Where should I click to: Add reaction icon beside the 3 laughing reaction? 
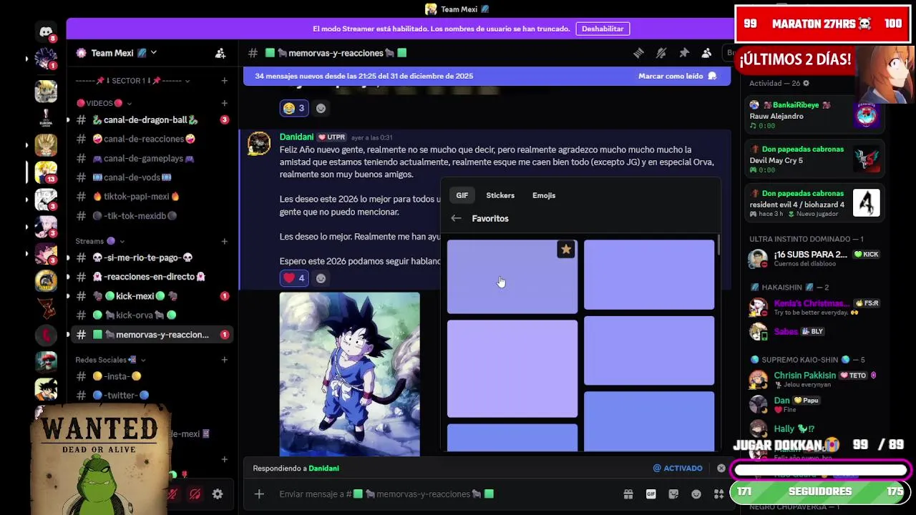tap(321, 108)
